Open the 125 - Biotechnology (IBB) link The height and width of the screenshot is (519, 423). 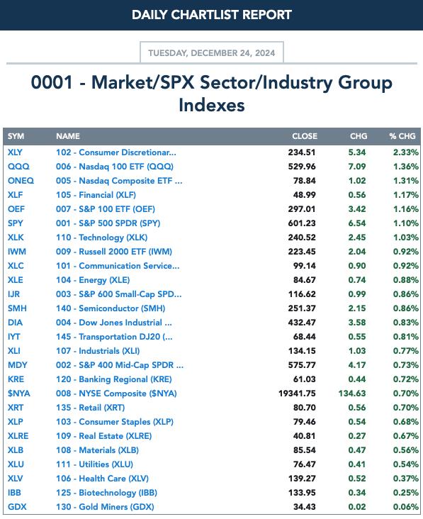(106, 493)
